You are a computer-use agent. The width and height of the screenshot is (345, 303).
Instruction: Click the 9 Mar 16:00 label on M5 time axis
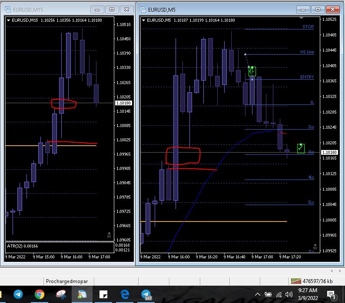point(179,257)
